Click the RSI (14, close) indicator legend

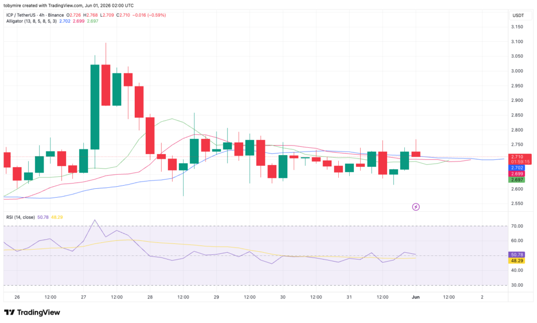20,217
